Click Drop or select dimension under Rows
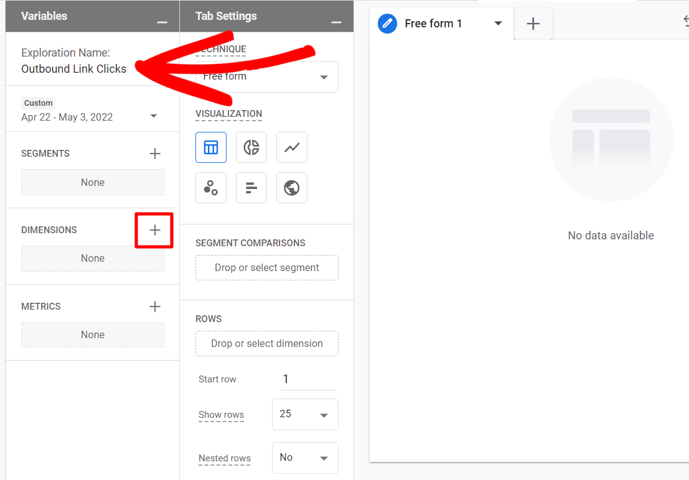 coord(266,343)
